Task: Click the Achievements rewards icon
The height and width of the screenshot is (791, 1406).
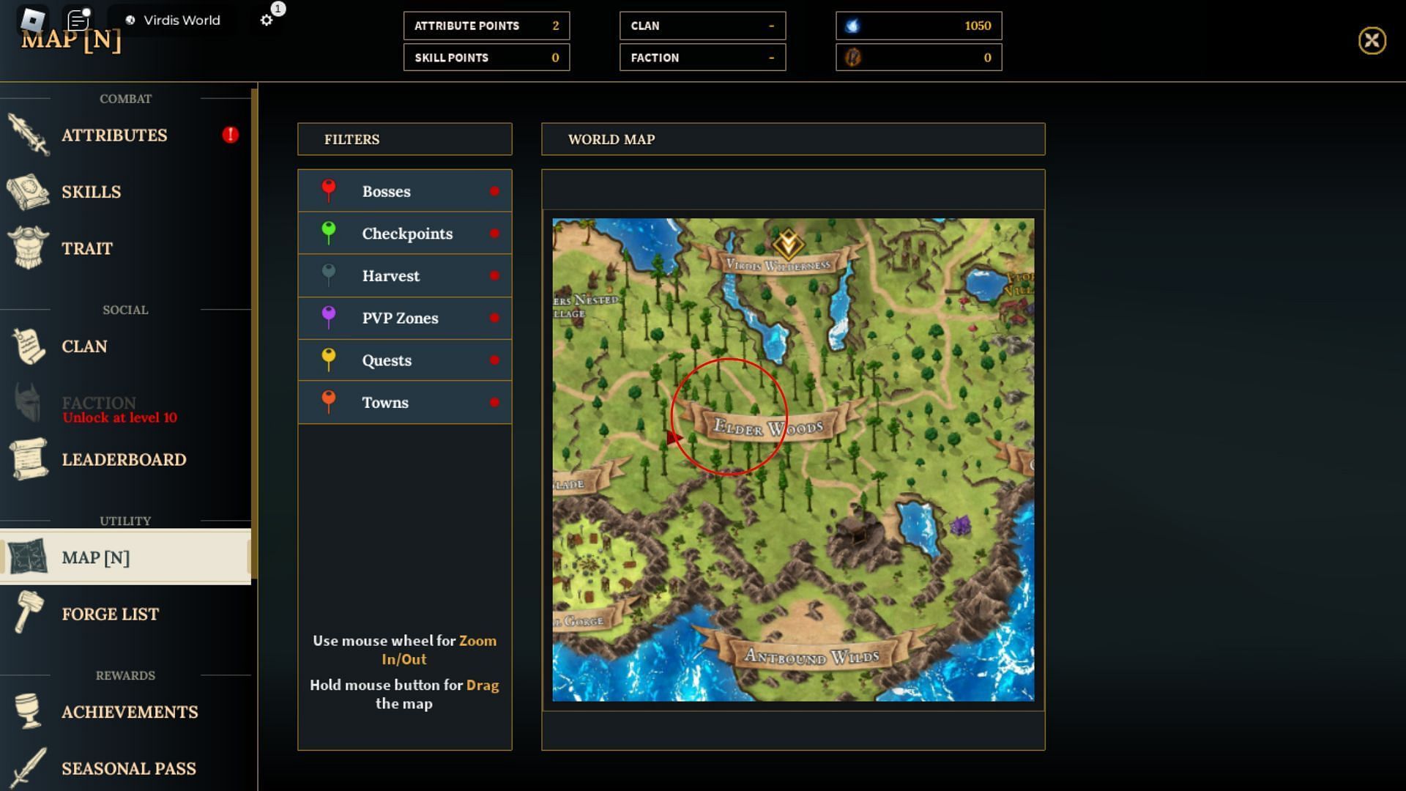Action: pyautogui.click(x=27, y=712)
